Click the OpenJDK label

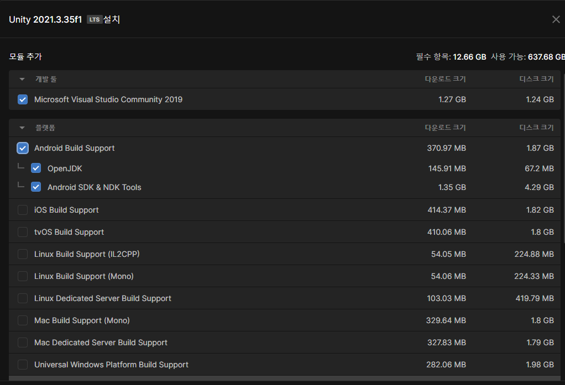tap(65, 168)
